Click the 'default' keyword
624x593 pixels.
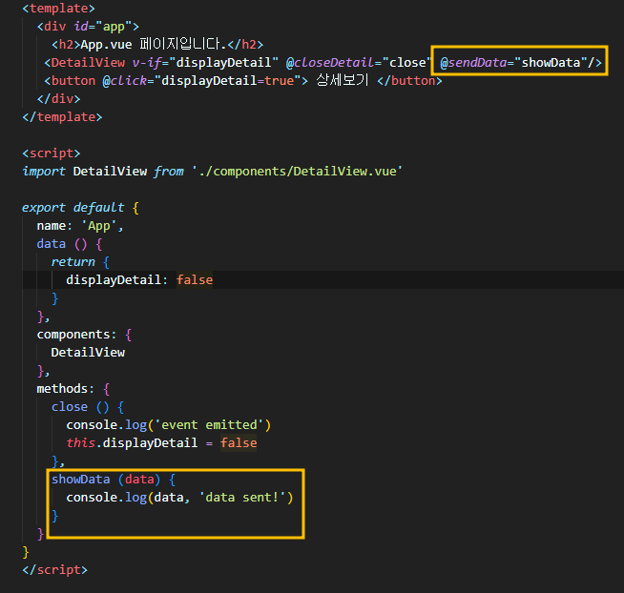tap(98, 208)
